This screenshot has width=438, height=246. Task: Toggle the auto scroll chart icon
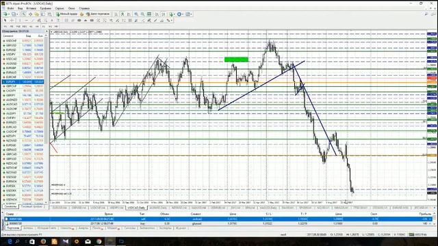pyautogui.click(x=157, y=14)
